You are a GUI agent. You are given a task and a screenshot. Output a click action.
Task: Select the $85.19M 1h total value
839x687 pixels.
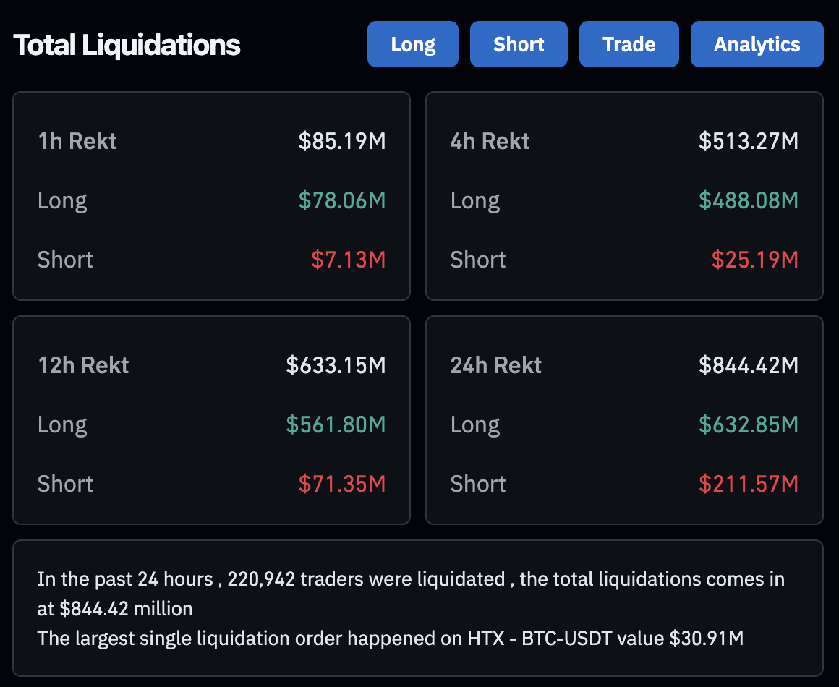pos(343,141)
